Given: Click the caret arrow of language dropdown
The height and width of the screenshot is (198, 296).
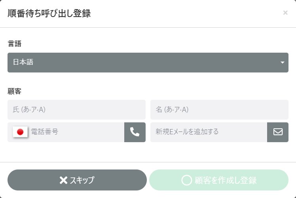Looking at the screenshot, I should (283, 63).
